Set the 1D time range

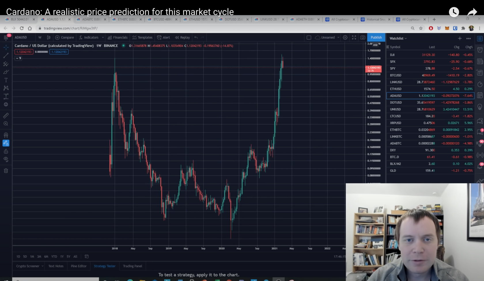tap(18, 257)
